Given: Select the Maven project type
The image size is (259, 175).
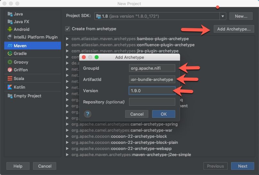Looking at the screenshot, I should click(x=32, y=46).
